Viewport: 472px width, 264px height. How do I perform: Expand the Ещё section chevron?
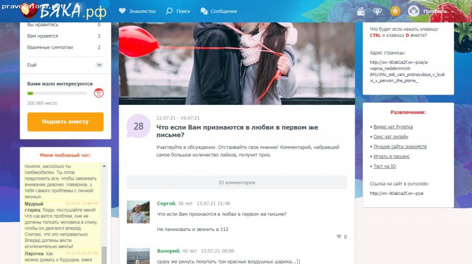[99, 65]
